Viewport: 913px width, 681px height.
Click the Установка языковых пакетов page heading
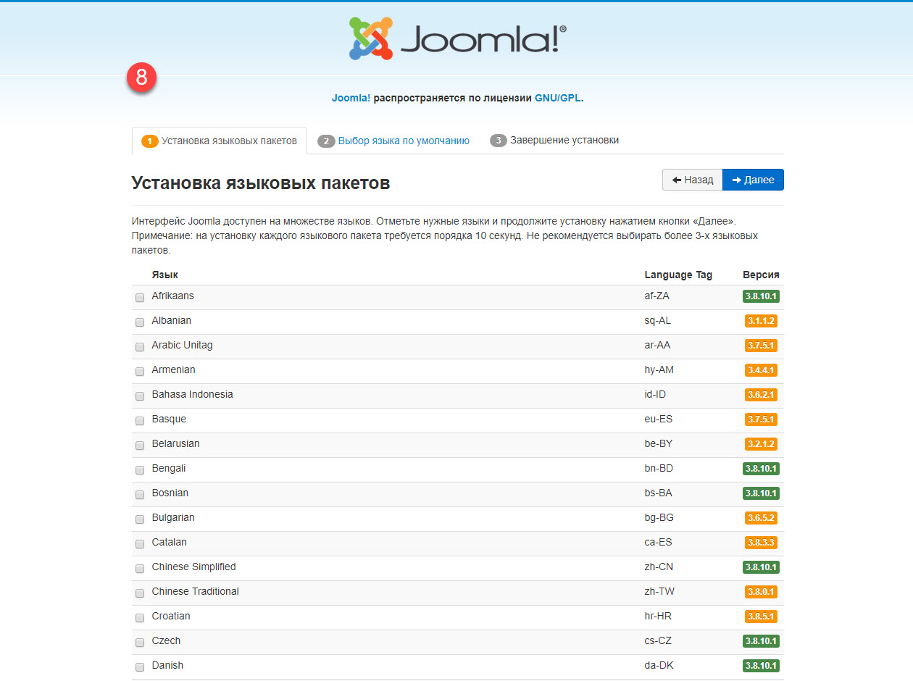click(261, 183)
